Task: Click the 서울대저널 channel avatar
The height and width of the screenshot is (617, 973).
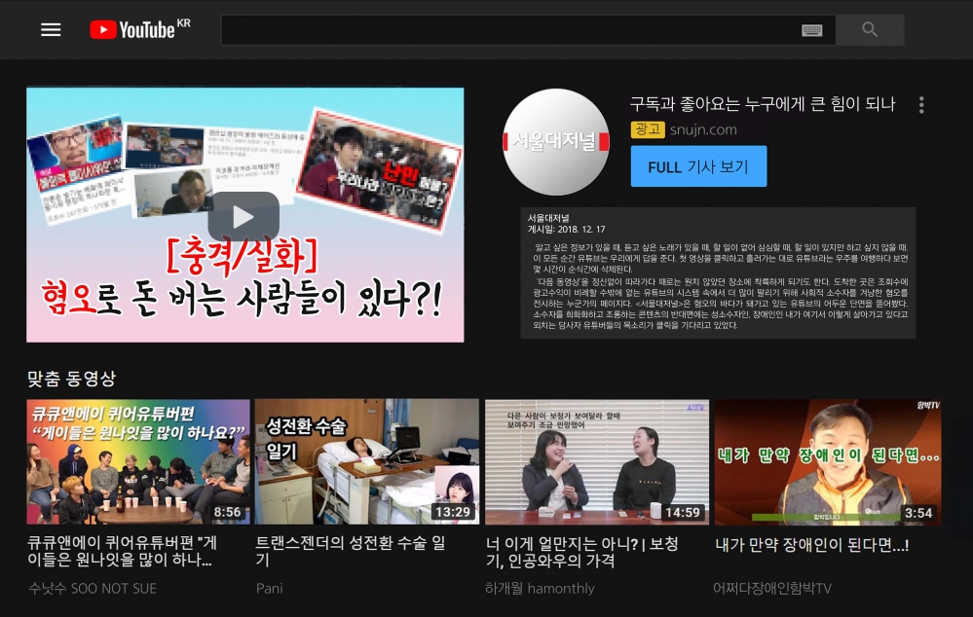Action: coord(555,142)
